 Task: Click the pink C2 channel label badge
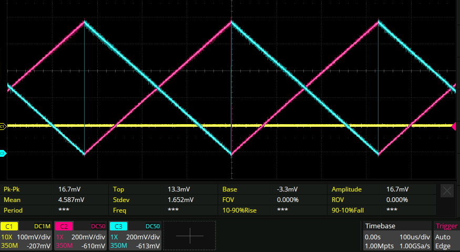(x=64, y=226)
